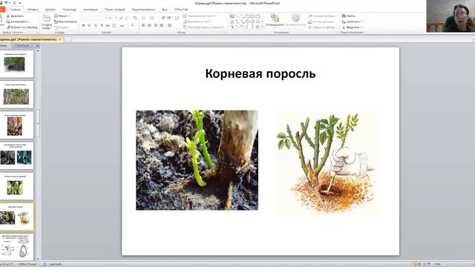This screenshot has width=475, height=267.
Task: Align text left
Action: click(143, 25)
